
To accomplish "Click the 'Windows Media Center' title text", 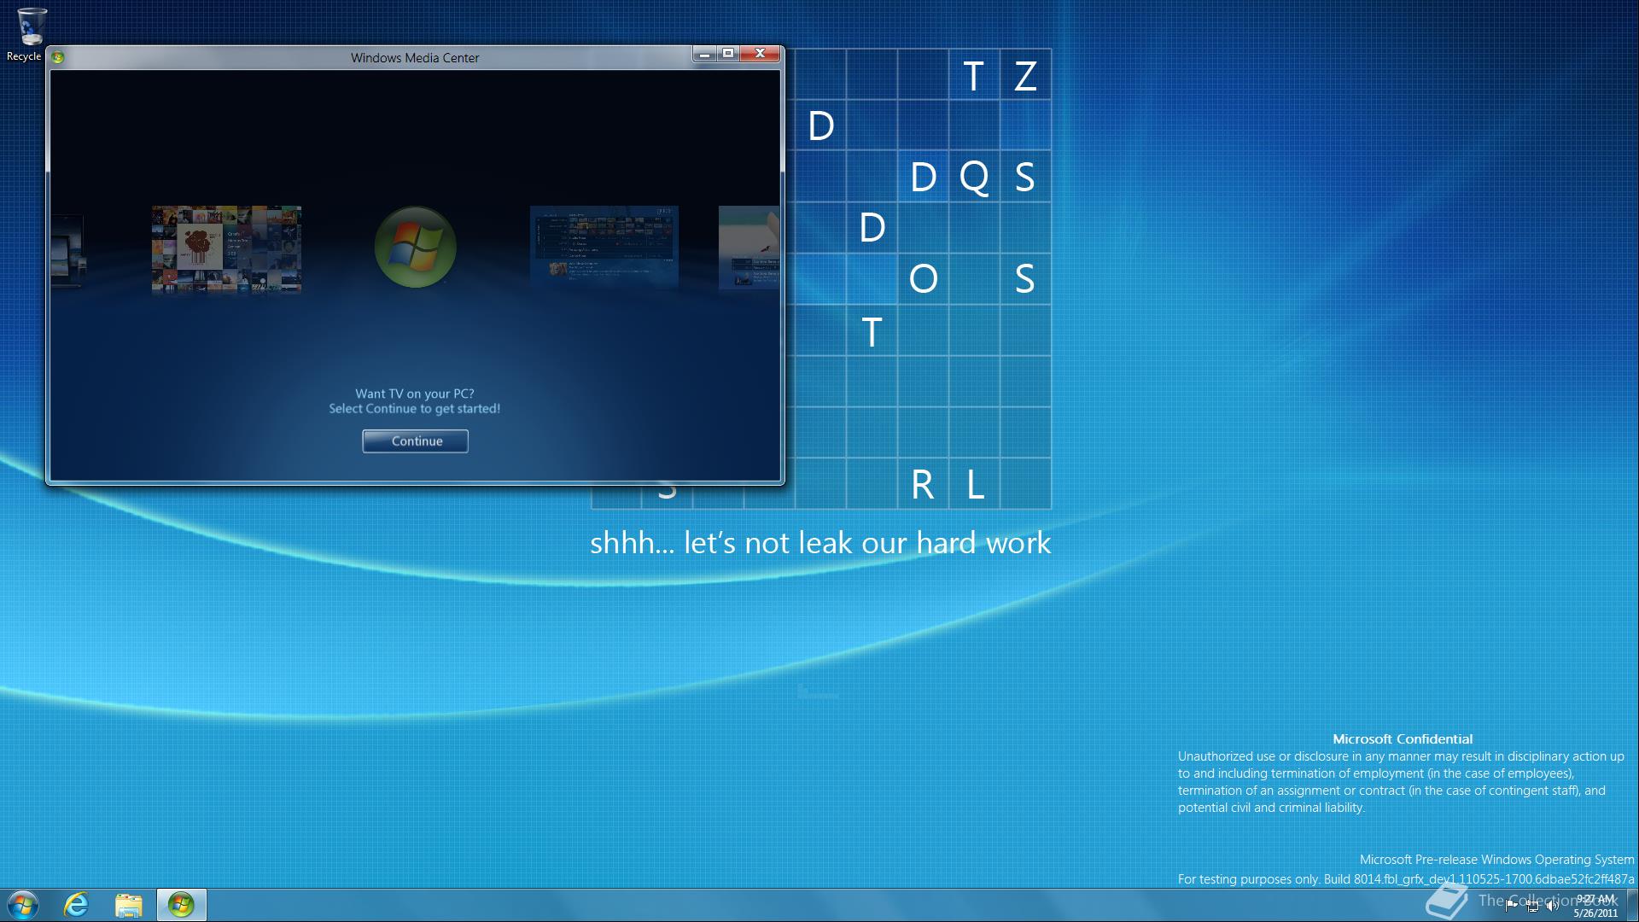I will click(x=415, y=58).
